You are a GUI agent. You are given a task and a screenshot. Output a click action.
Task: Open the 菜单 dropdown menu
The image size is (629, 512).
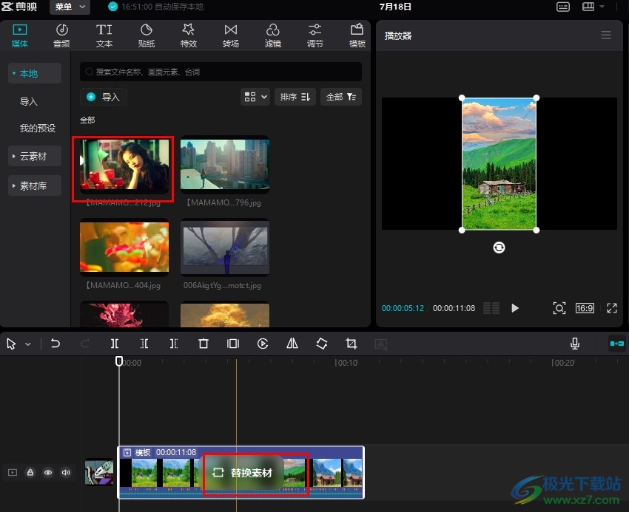coord(70,7)
